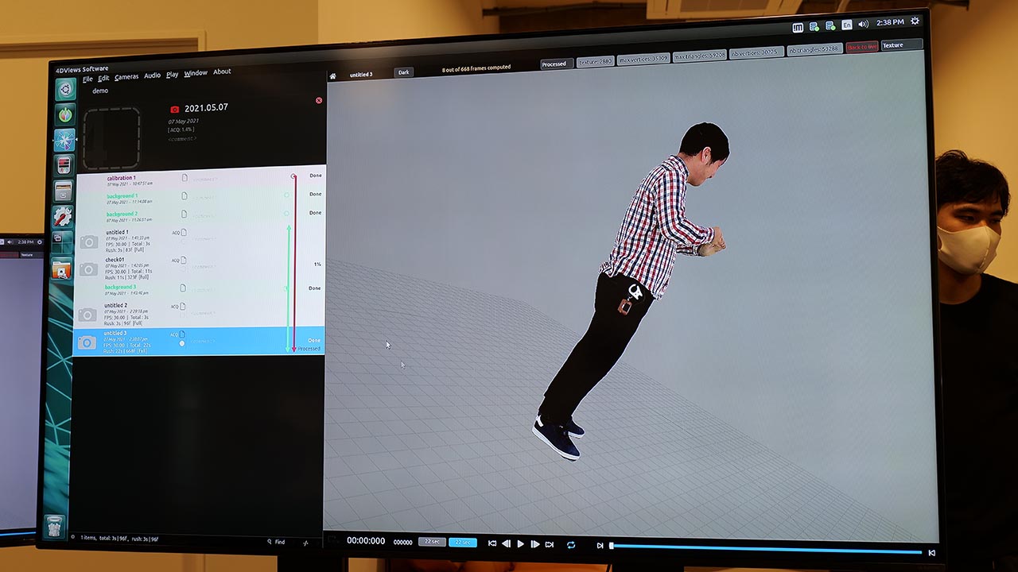Toggle the calibration 1 link circle
This screenshot has height=572, width=1018.
click(x=293, y=176)
